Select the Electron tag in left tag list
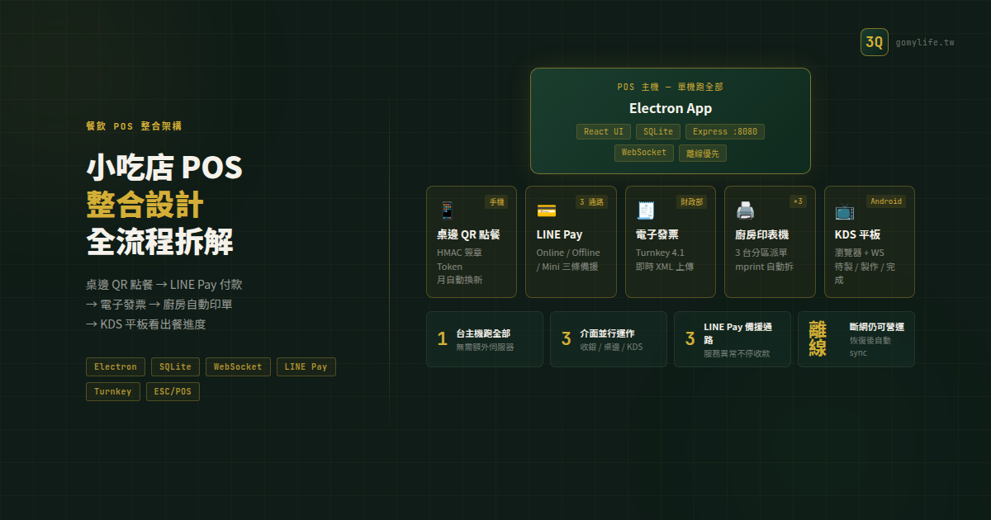This screenshot has height=520, width=991. pyautogui.click(x=116, y=366)
